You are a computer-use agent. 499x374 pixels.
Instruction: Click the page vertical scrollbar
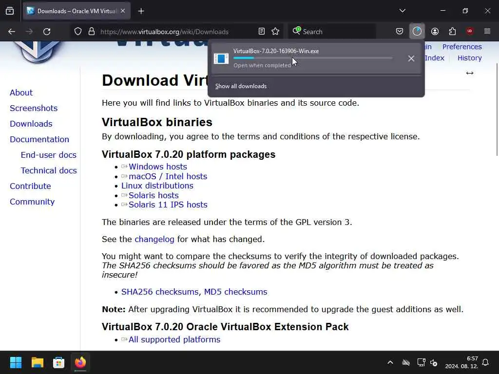(497, 110)
